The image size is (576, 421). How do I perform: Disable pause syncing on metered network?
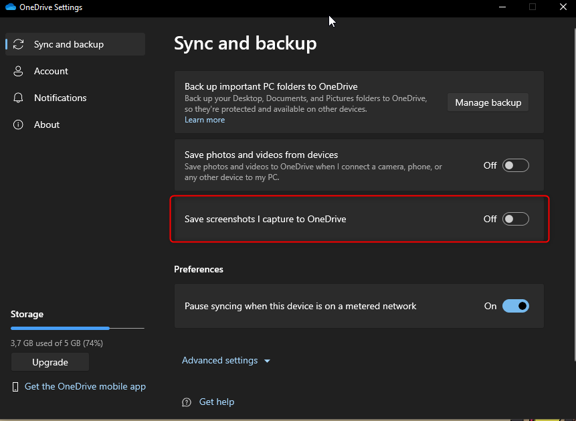click(x=516, y=306)
